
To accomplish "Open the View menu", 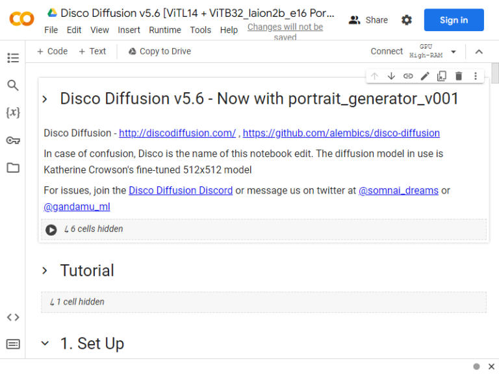I will (x=99, y=30).
